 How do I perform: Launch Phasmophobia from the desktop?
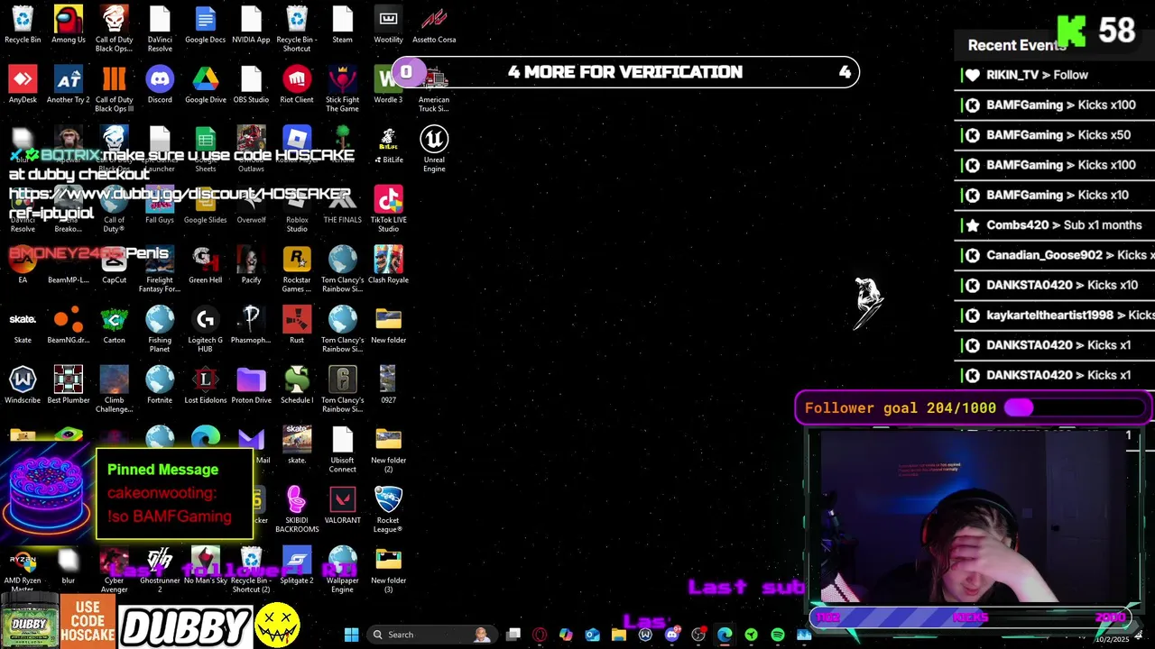[251, 324]
